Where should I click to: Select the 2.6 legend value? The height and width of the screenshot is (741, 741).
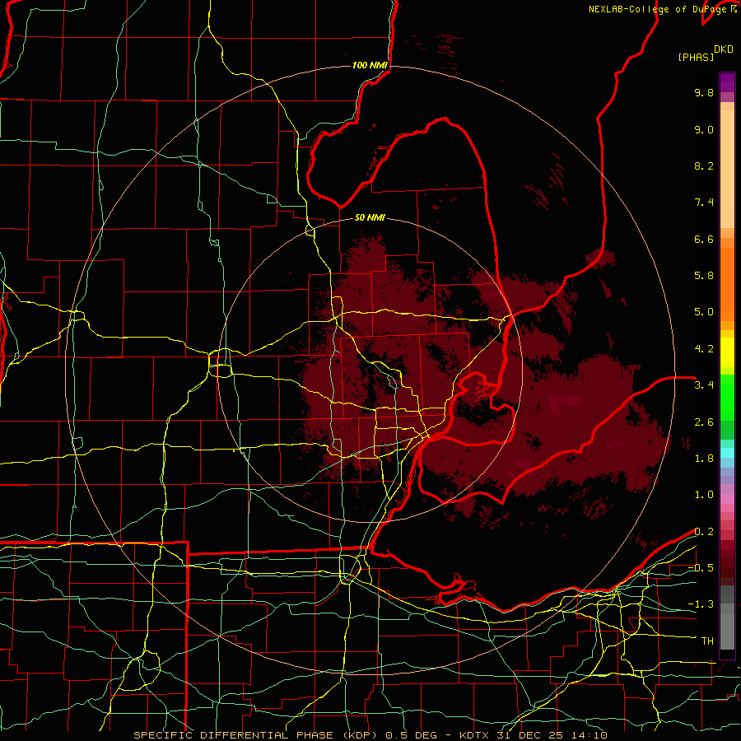click(704, 422)
